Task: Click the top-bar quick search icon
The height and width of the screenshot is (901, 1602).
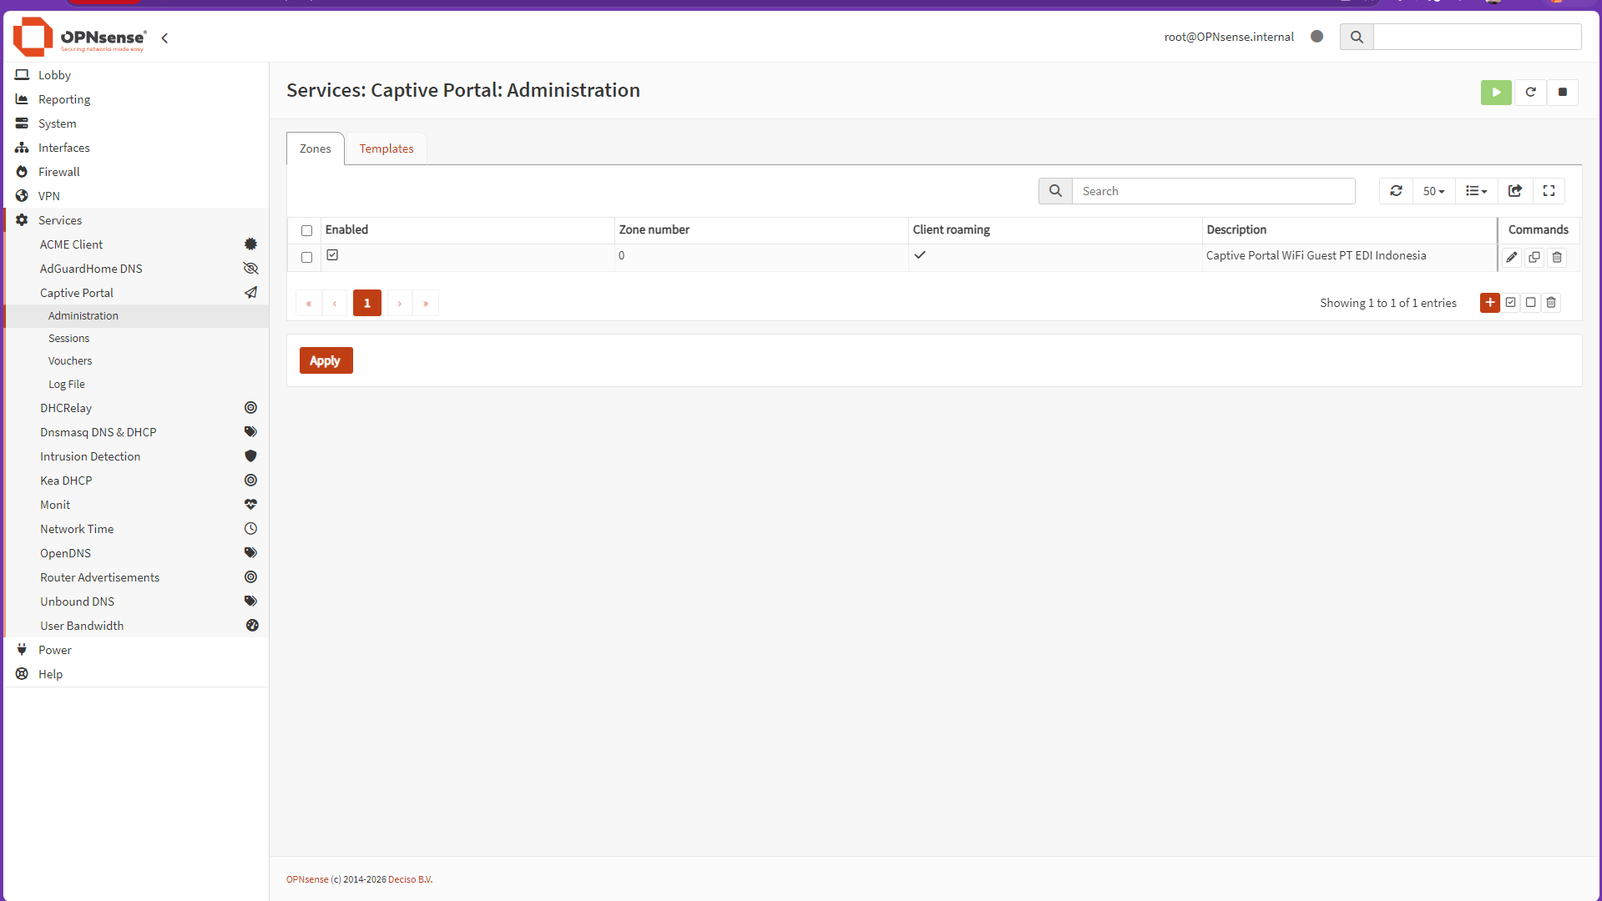Action: (x=1357, y=37)
